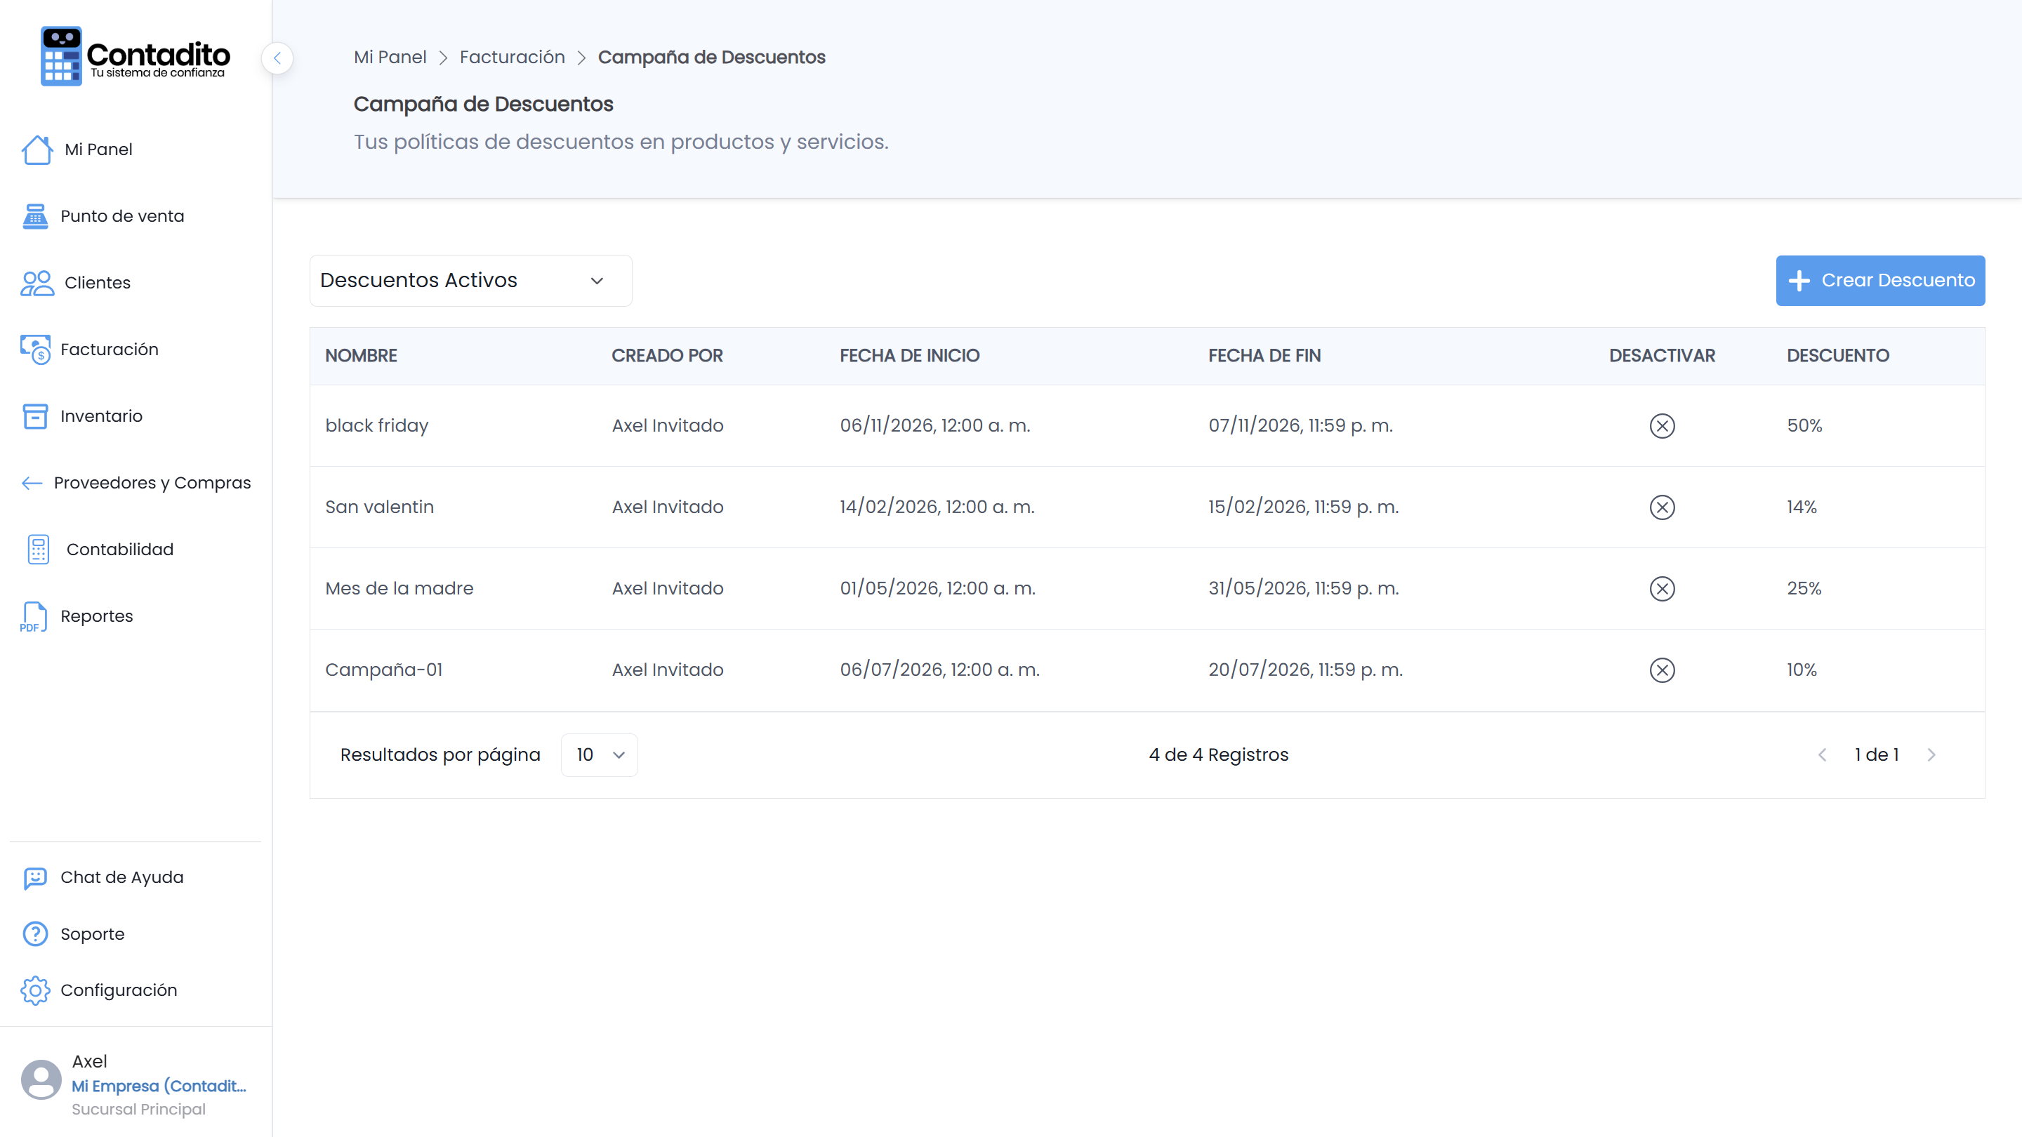Screen dimensions: 2022x1137
Task: Click the Punto de venta register icon
Action: [x=35, y=217]
